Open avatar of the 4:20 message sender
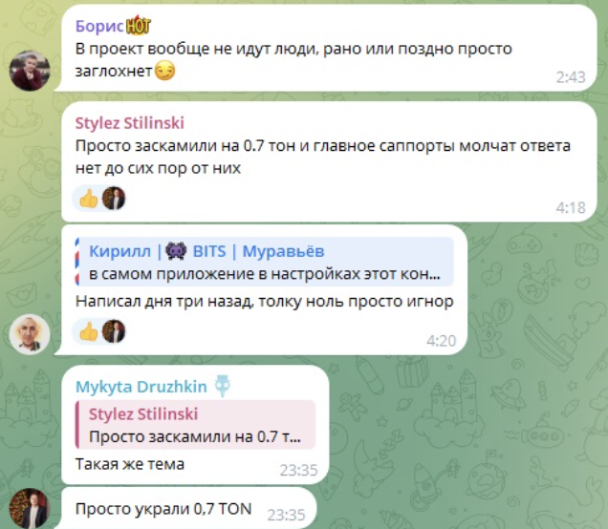This screenshot has height=529, width=608. [x=30, y=334]
